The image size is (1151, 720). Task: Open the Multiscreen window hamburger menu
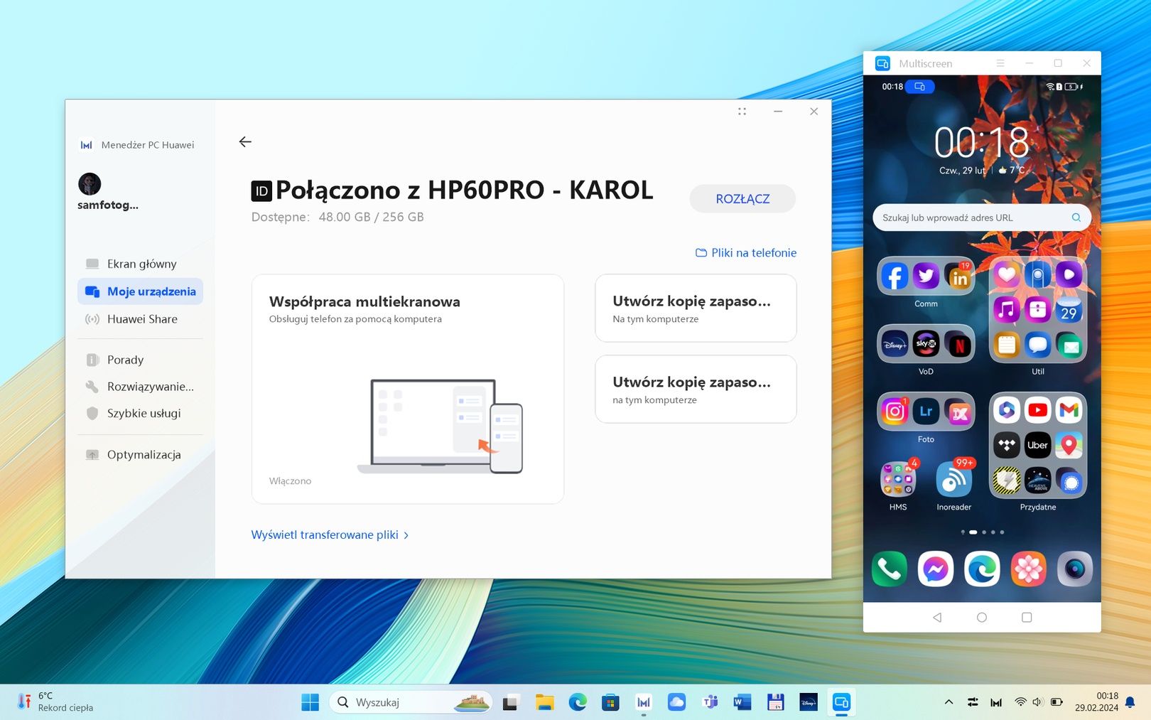point(1000,63)
